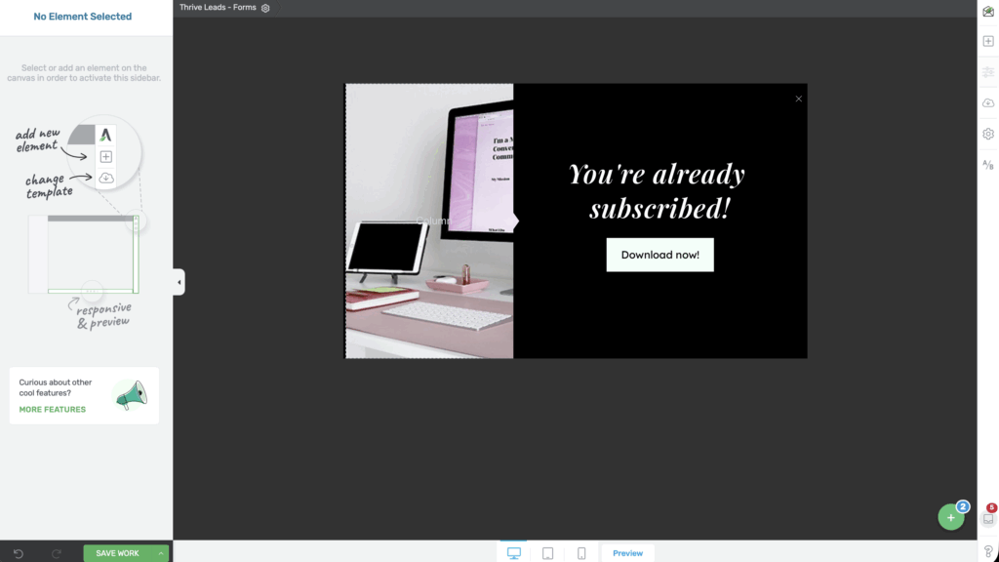Click the Preview tab
Image resolution: width=999 pixels, height=562 pixels.
click(x=627, y=553)
